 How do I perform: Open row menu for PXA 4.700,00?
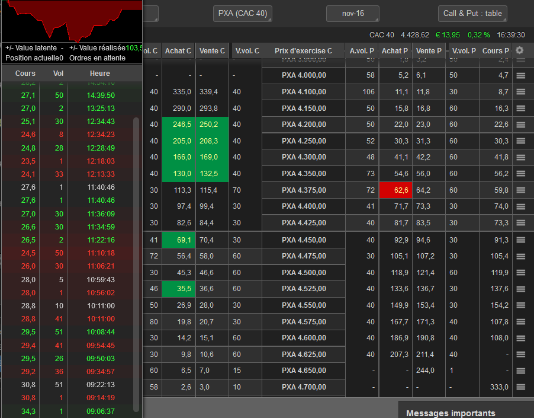point(520,387)
